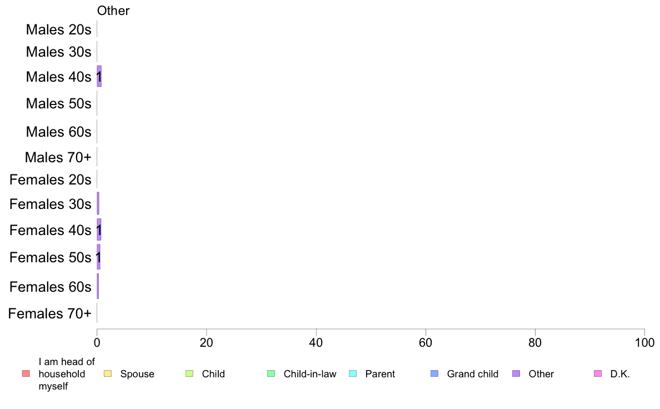This screenshot has width=660, height=409.
Task: Click the red head of household legend swatch
Action: pos(26,373)
